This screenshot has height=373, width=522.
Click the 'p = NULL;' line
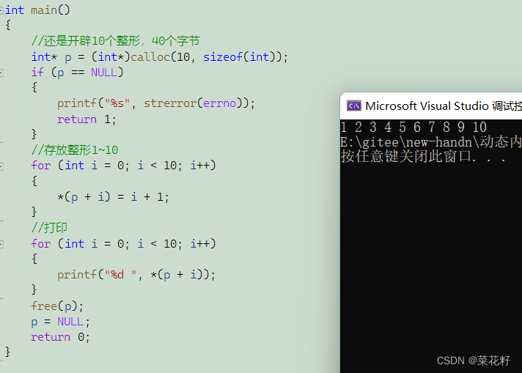click(61, 322)
